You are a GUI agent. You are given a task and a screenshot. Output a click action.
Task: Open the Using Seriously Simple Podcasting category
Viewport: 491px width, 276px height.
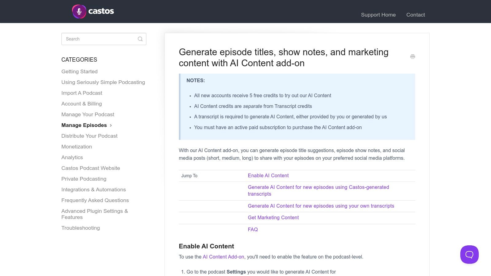tap(103, 82)
